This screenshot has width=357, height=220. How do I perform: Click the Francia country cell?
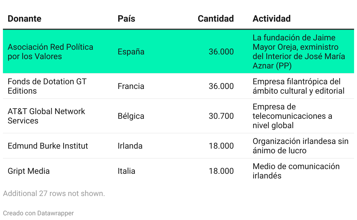click(131, 86)
